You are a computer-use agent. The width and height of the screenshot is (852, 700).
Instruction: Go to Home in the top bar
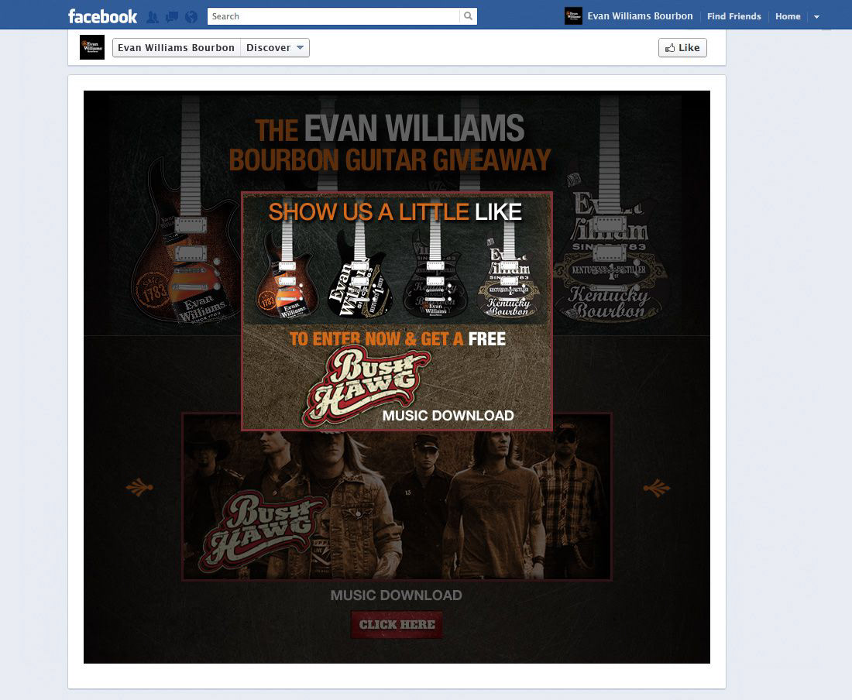tap(788, 16)
